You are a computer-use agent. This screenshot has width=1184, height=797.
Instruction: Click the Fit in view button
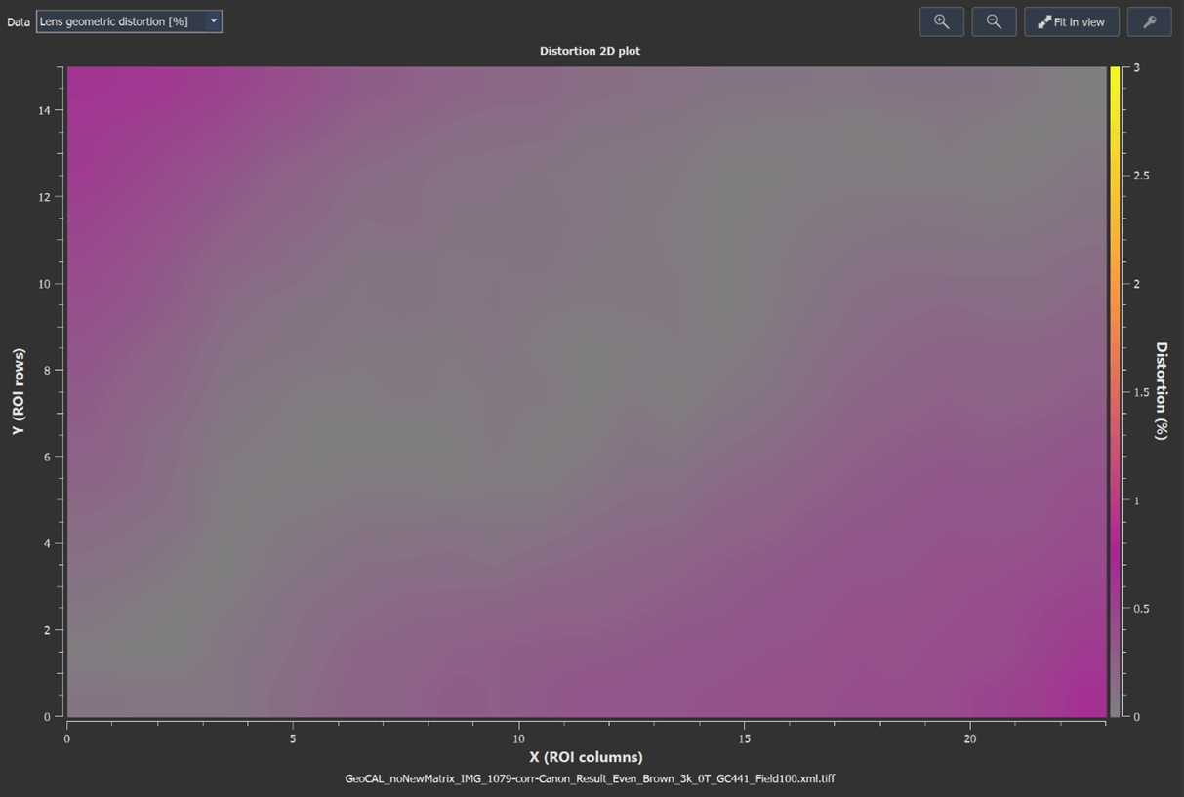[x=1072, y=21]
